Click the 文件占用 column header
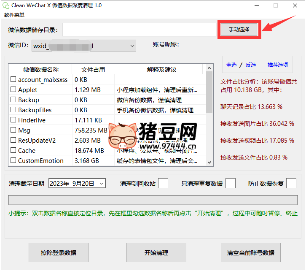The height and width of the screenshot is (271, 306). tap(93, 70)
